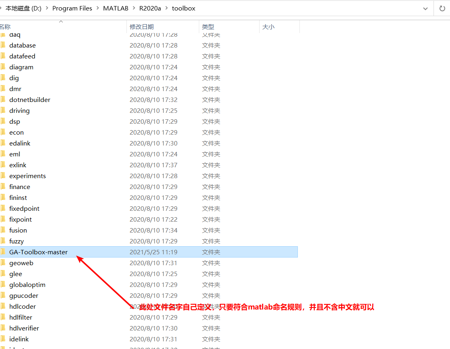Expand chevron after Program Files breadcrumb

[x=97, y=8]
